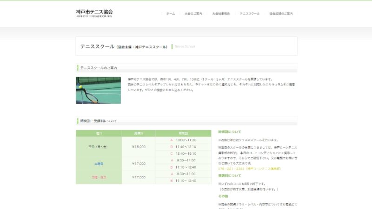Click the テニススクールのご案内 section heading
This screenshot has width=372, height=209.
[x=99, y=68]
